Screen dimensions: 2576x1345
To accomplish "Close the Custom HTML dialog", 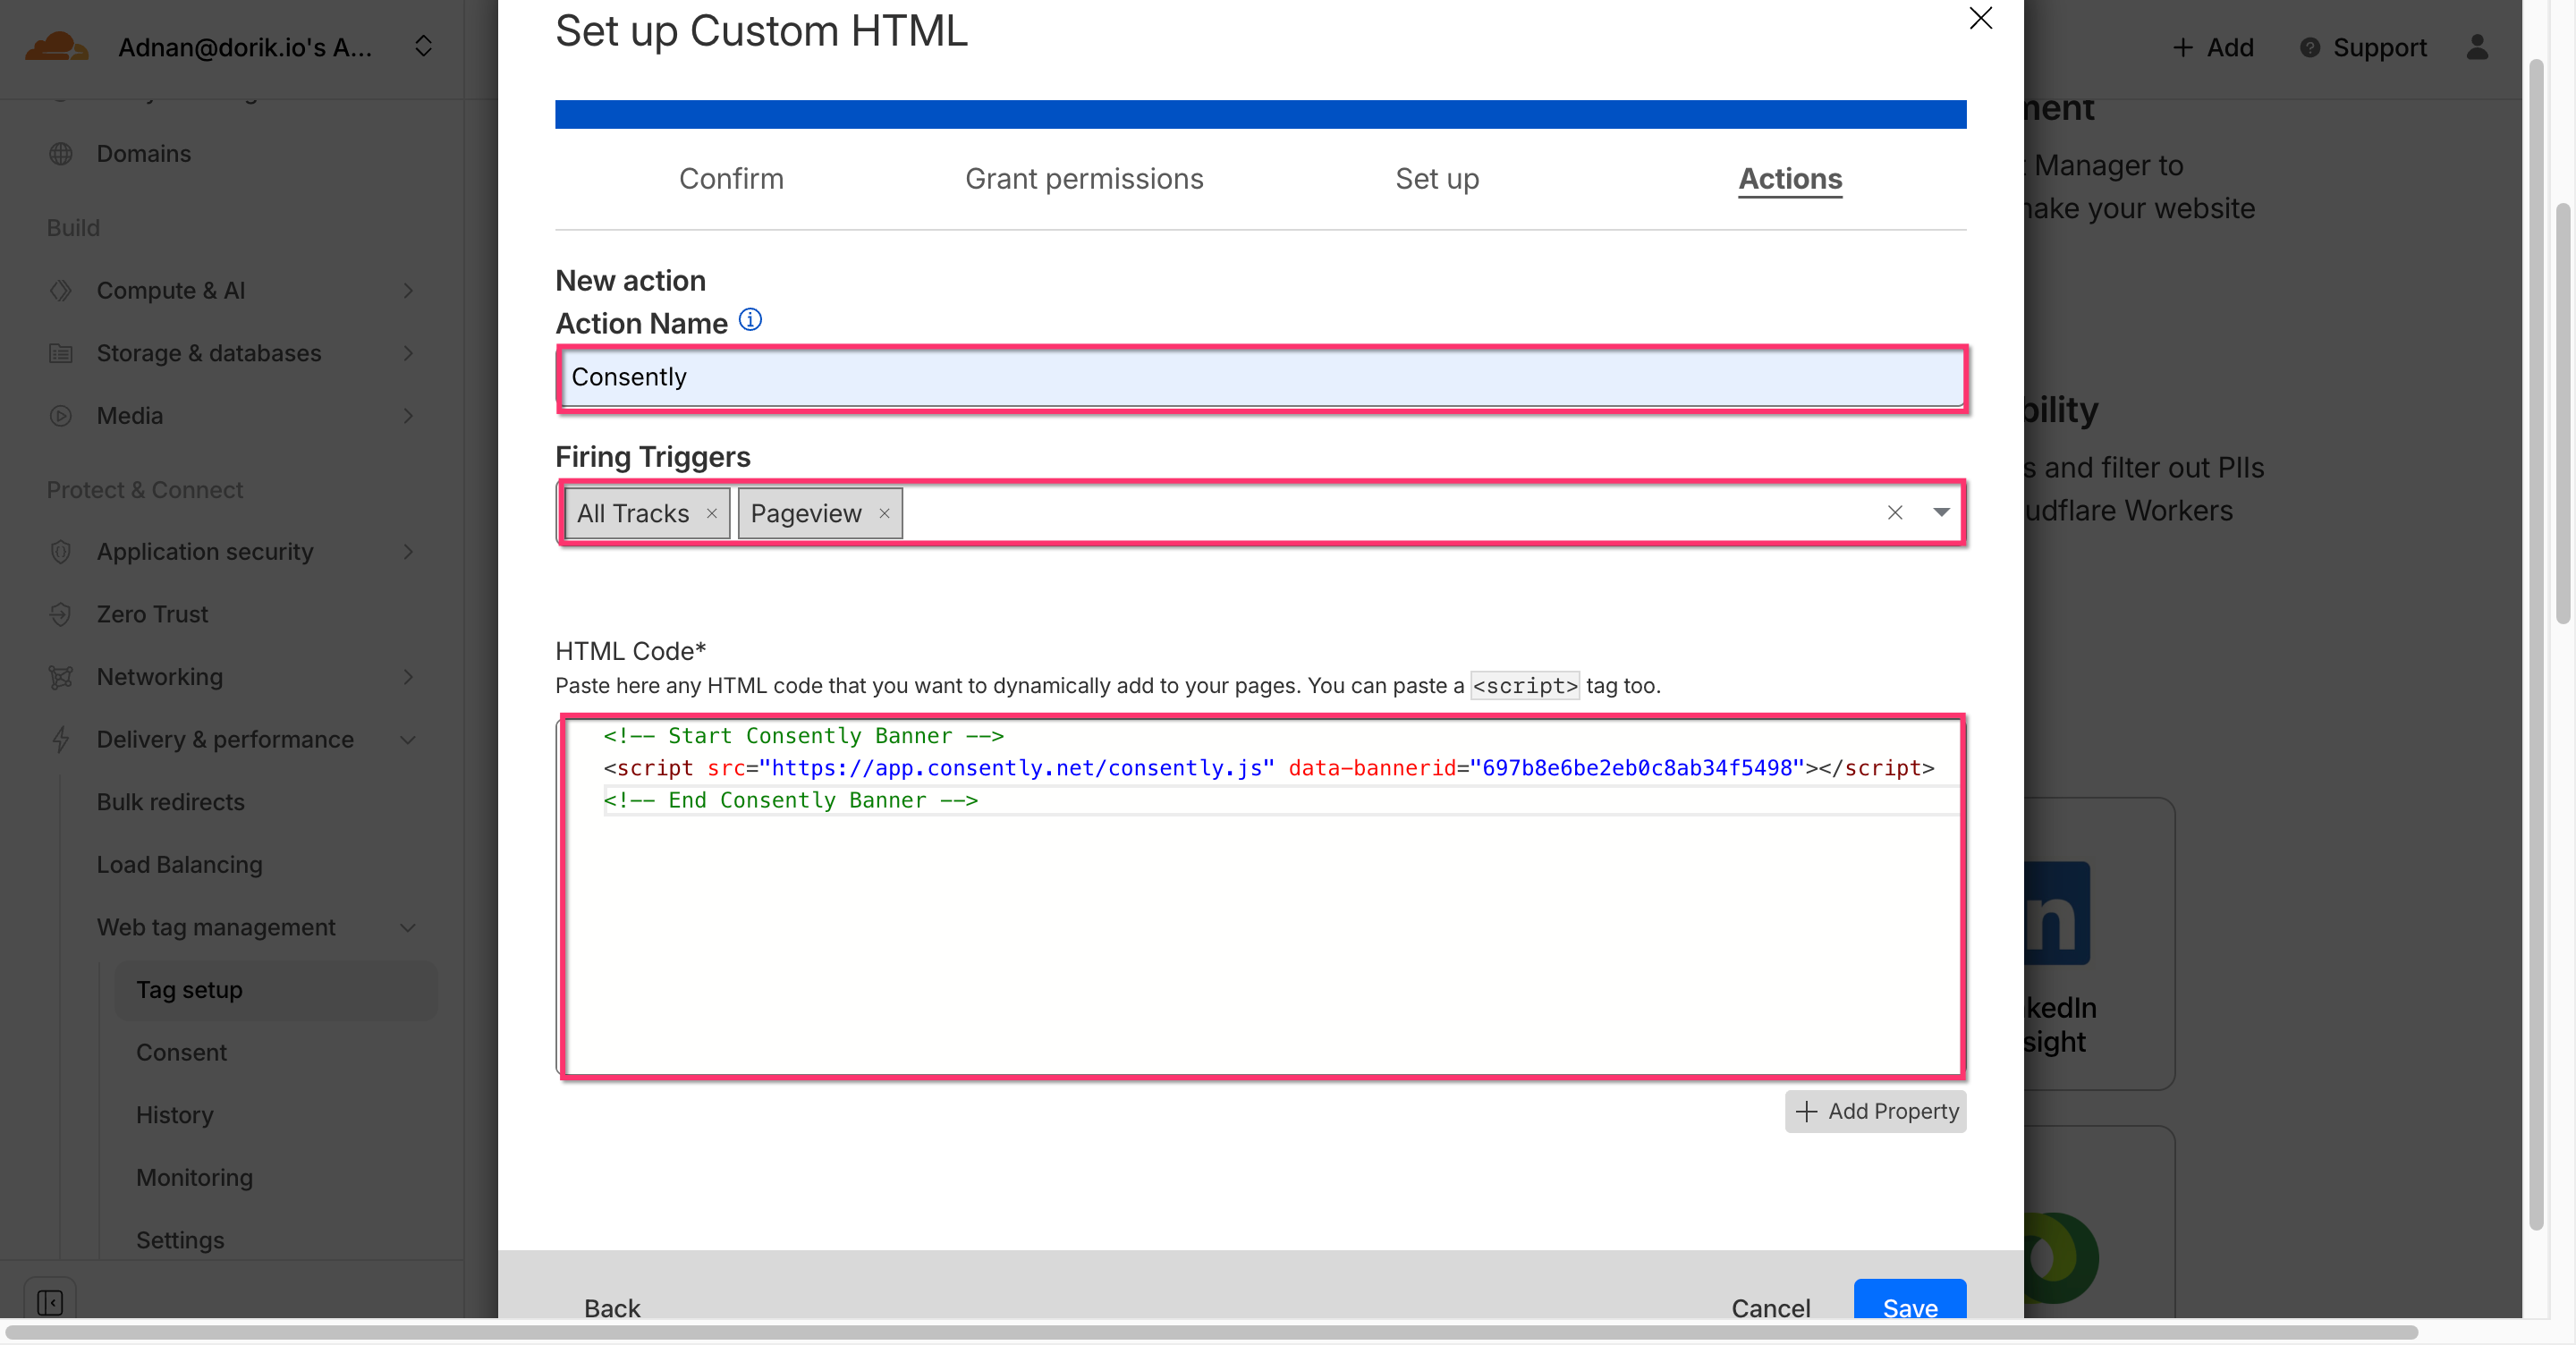I will (1980, 19).
